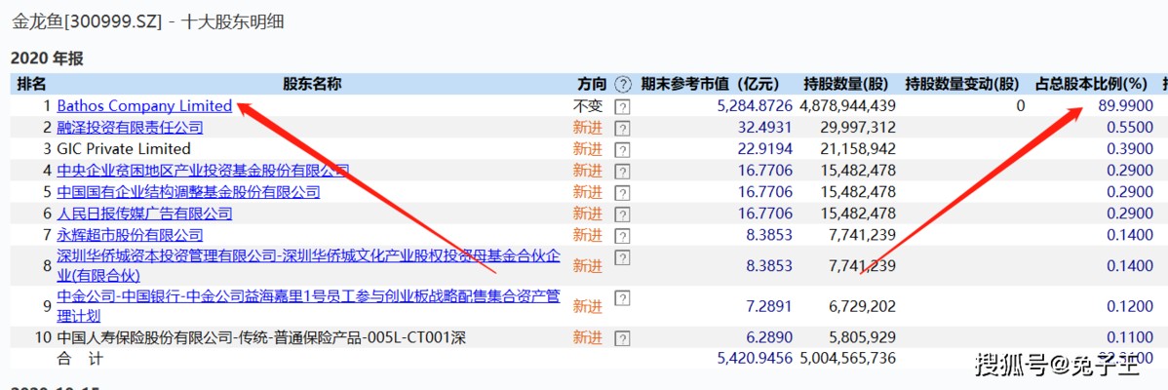This screenshot has width=1168, height=390.
Task: Click 新进 direction in GIC Private Limited row
Action: [588, 149]
